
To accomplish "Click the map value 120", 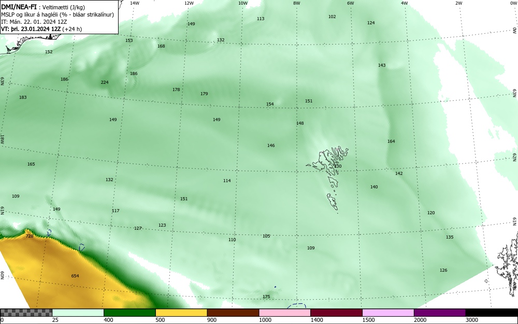I will tap(431, 213).
